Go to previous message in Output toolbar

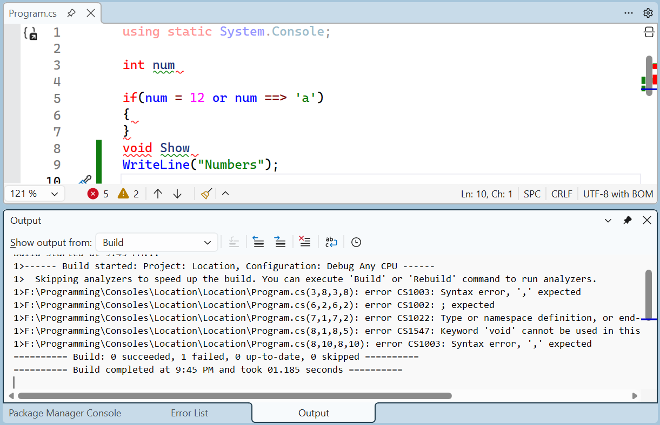click(258, 242)
